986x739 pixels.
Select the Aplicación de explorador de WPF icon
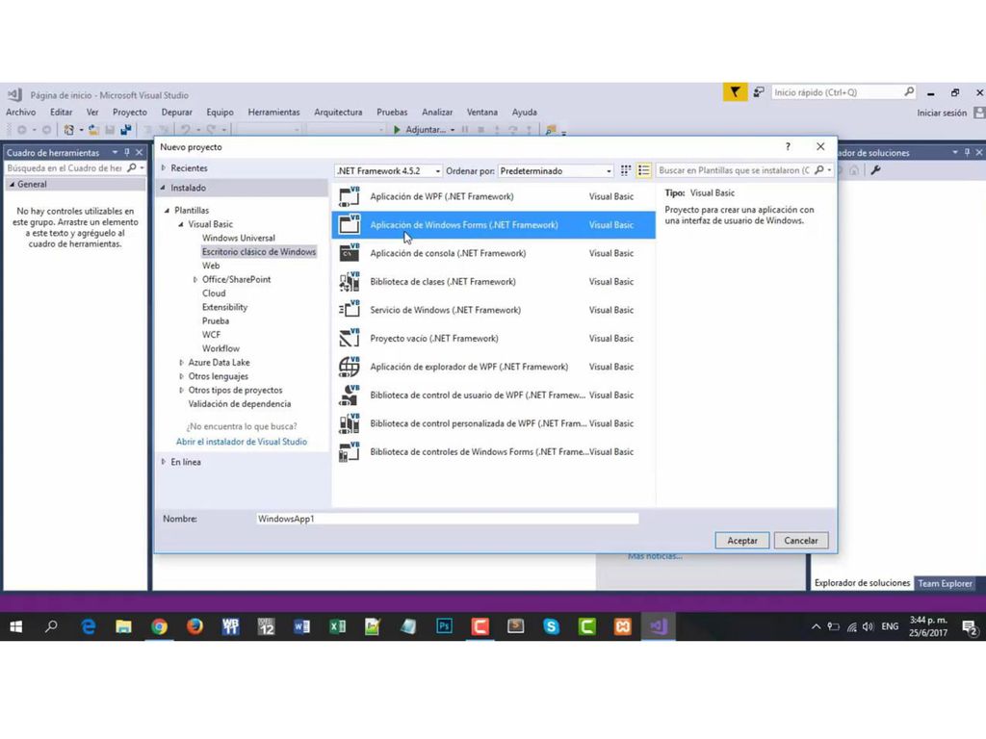(x=349, y=367)
